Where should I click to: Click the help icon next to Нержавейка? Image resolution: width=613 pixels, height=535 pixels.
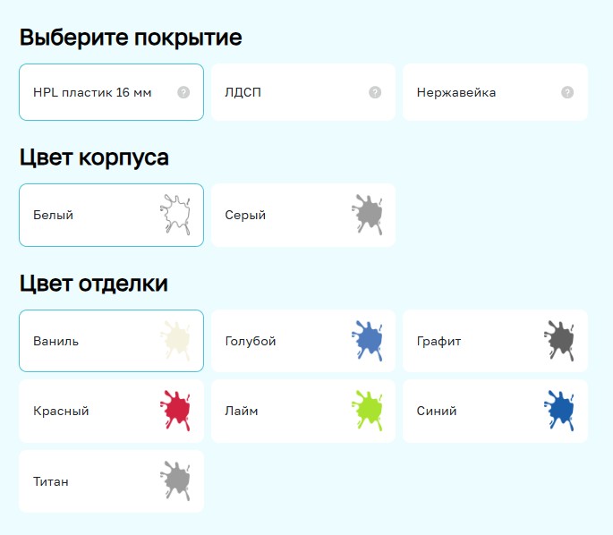pyautogui.click(x=566, y=92)
